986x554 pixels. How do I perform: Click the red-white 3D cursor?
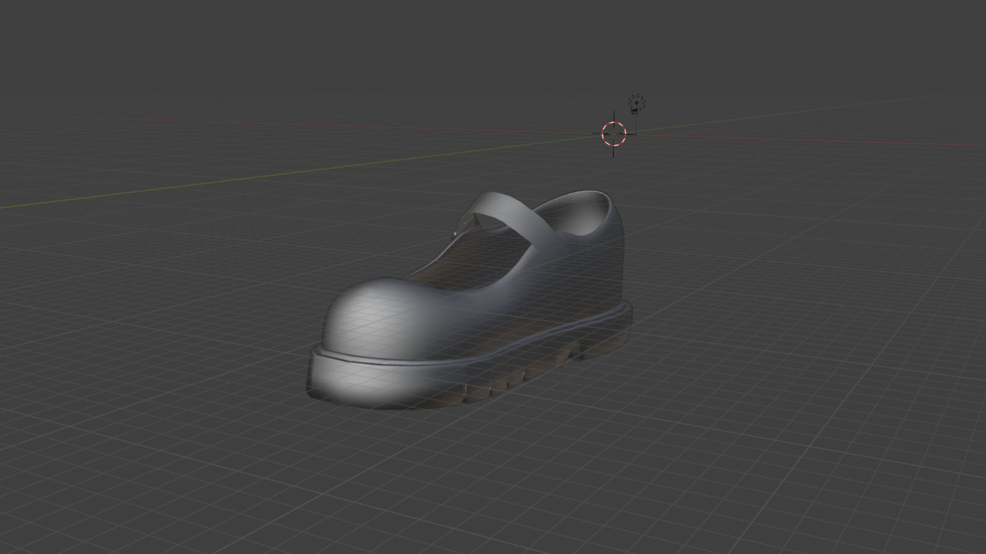[x=613, y=134]
